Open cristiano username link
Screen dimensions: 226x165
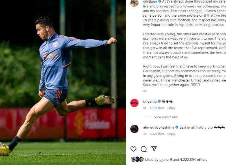pos(150,2)
